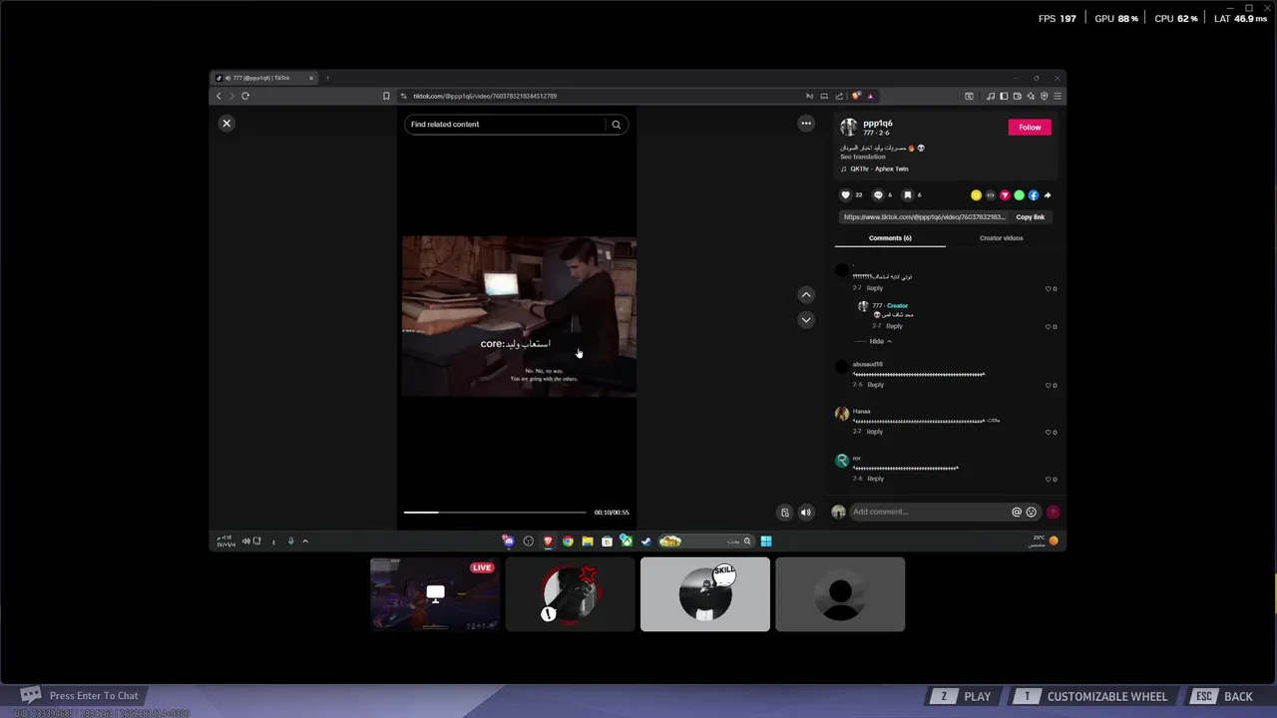1277x718 pixels.
Task: Like ror's comment
Action: tap(1049, 480)
